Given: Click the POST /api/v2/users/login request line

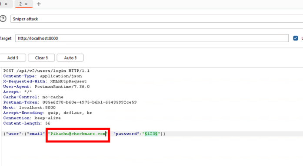Looking at the screenshot, I should tap(47, 71).
